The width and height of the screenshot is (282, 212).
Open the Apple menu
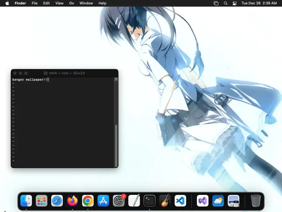pos(7,3)
